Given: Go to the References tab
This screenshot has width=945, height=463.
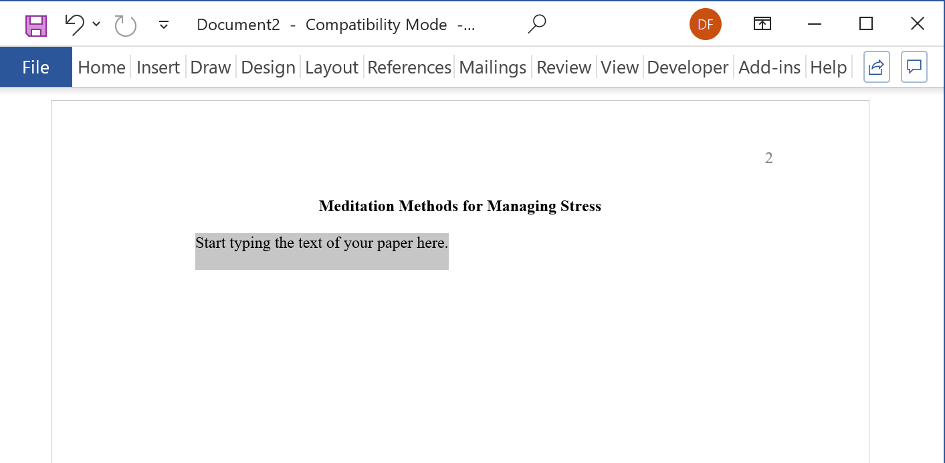Looking at the screenshot, I should point(409,67).
